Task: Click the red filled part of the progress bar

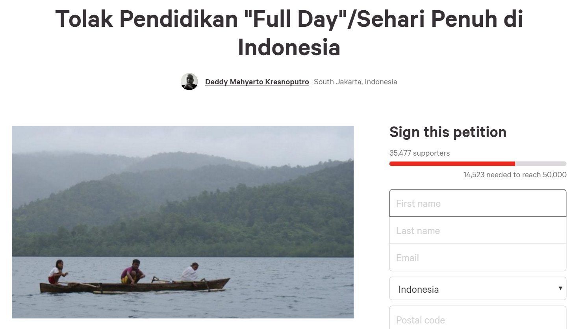Action: coord(452,164)
